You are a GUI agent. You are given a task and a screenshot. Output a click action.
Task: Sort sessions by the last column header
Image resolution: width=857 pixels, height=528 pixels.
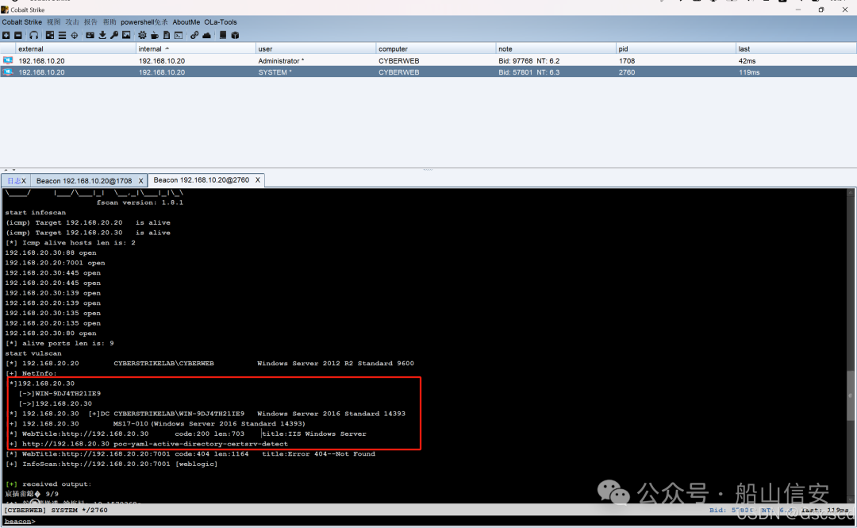796,48
